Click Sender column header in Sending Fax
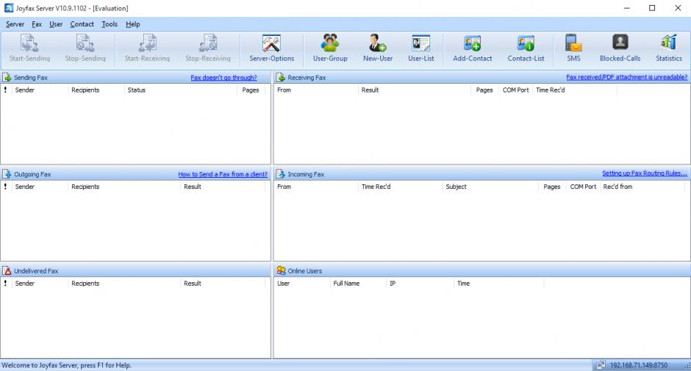 point(40,90)
